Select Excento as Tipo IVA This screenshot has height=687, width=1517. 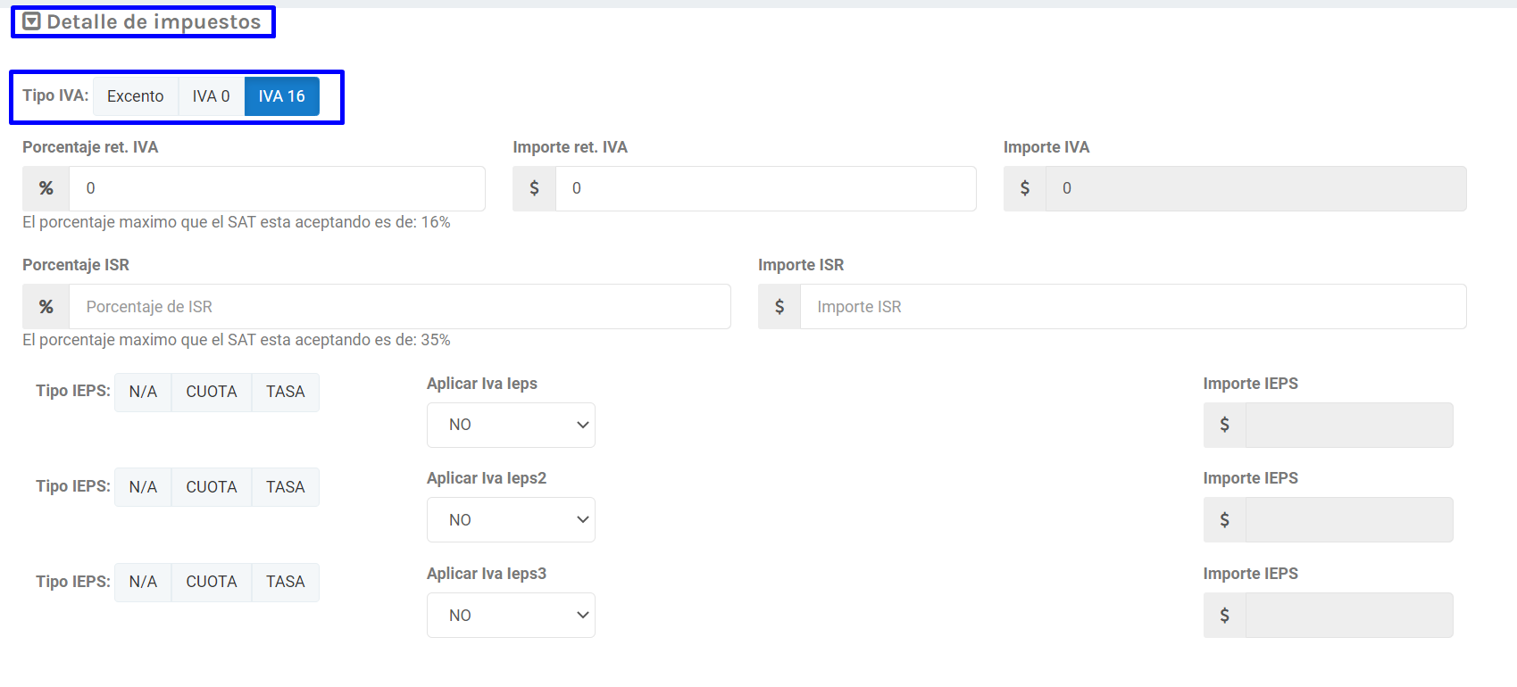click(x=136, y=96)
